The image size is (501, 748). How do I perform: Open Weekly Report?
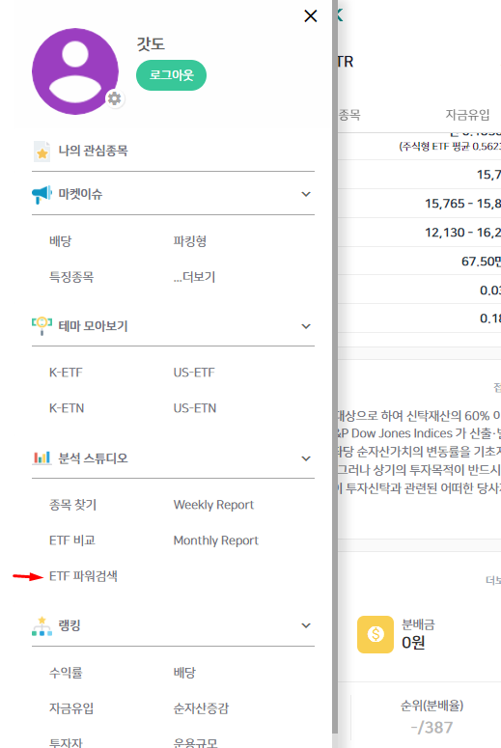(213, 504)
